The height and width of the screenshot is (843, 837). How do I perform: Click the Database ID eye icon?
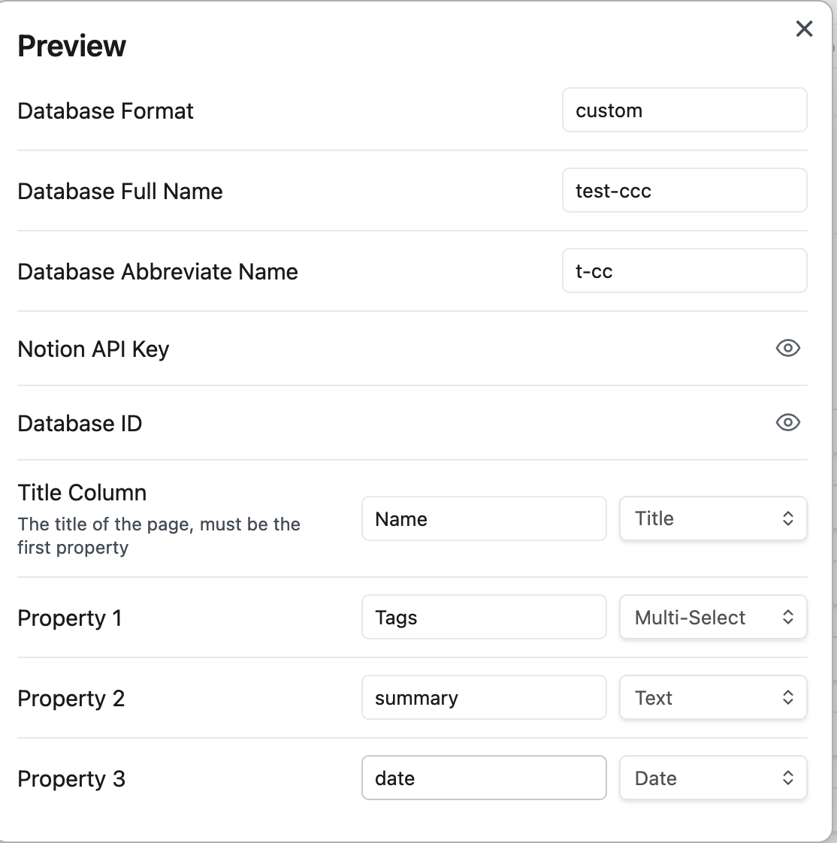click(787, 422)
